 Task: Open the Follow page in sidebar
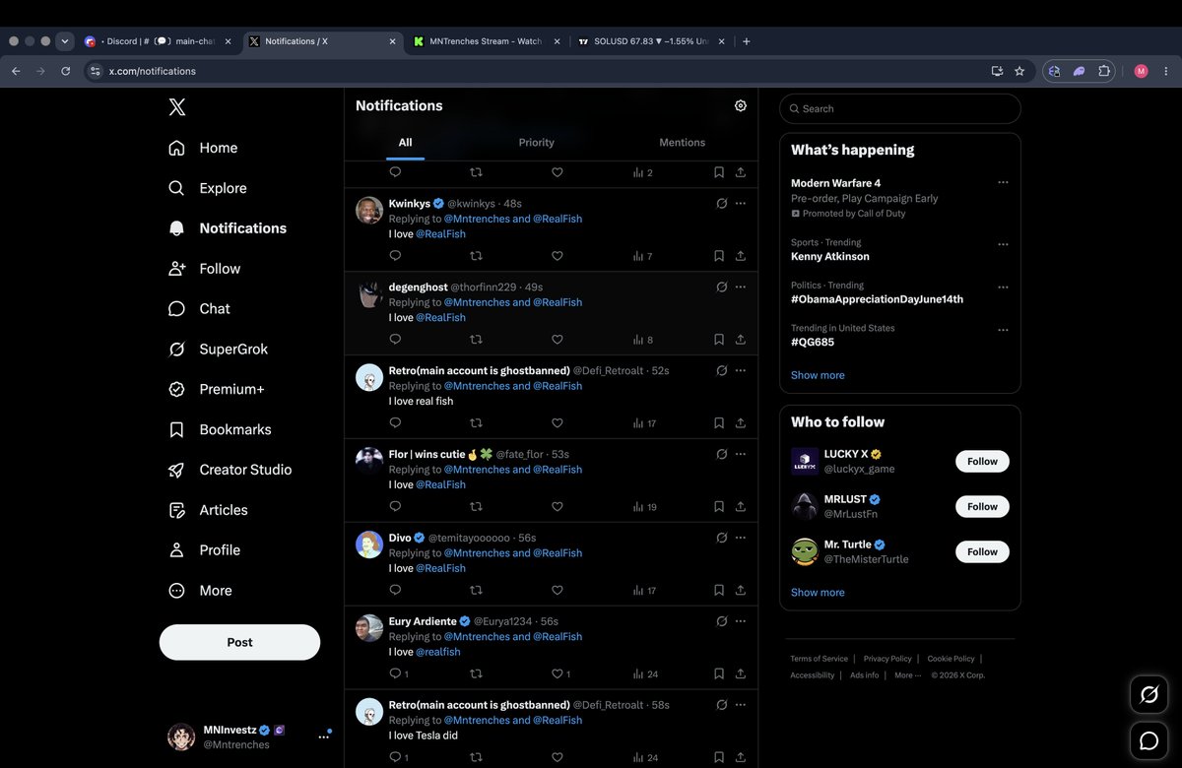tap(205, 268)
